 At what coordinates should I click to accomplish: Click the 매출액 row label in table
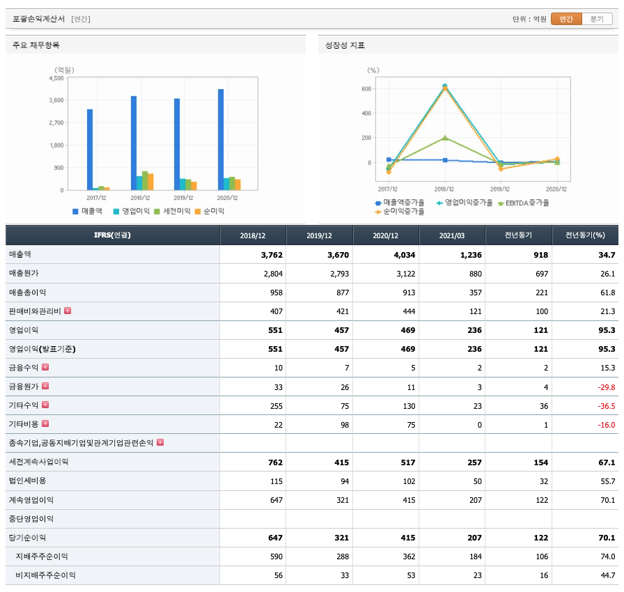20,254
